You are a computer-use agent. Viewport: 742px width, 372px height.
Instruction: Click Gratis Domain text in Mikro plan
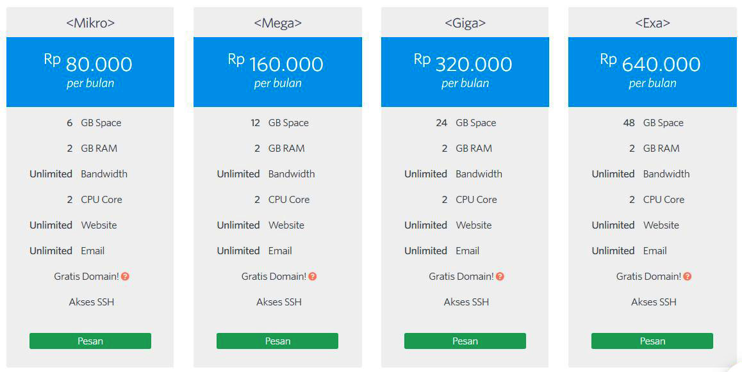pyautogui.click(x=86, y=277)
